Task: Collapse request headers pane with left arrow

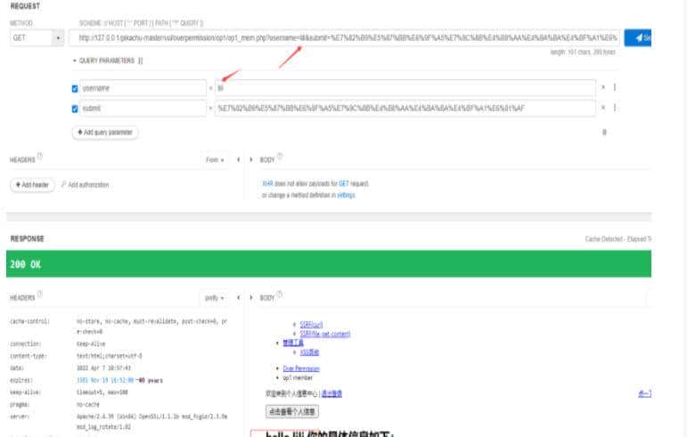Action: point(238,159)
